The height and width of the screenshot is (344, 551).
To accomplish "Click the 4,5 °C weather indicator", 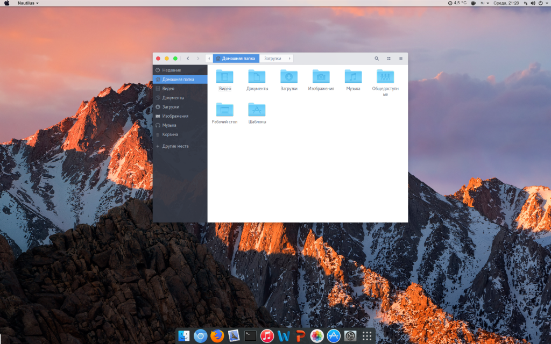I will coord(457,3).
